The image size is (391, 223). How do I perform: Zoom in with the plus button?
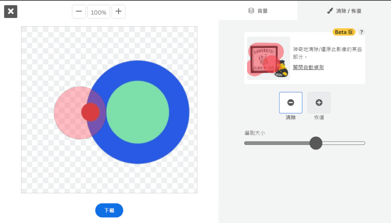pos(118,11)
